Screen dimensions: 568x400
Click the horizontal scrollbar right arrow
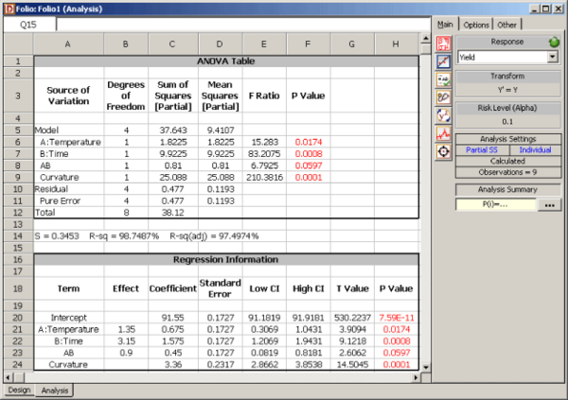(x=416, y=378)
